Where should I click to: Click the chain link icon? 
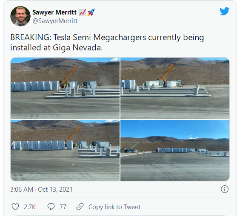pos(80,207)
